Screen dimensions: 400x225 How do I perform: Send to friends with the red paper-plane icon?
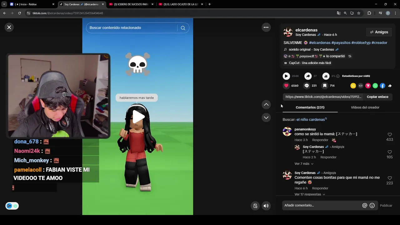click(368, 86)
